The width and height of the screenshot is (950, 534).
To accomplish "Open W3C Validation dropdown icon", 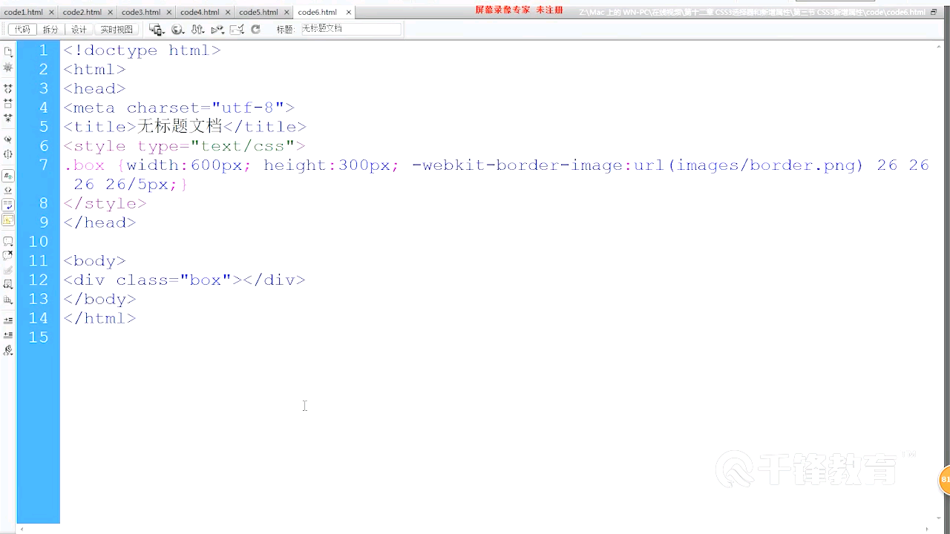I will [217, 29].
